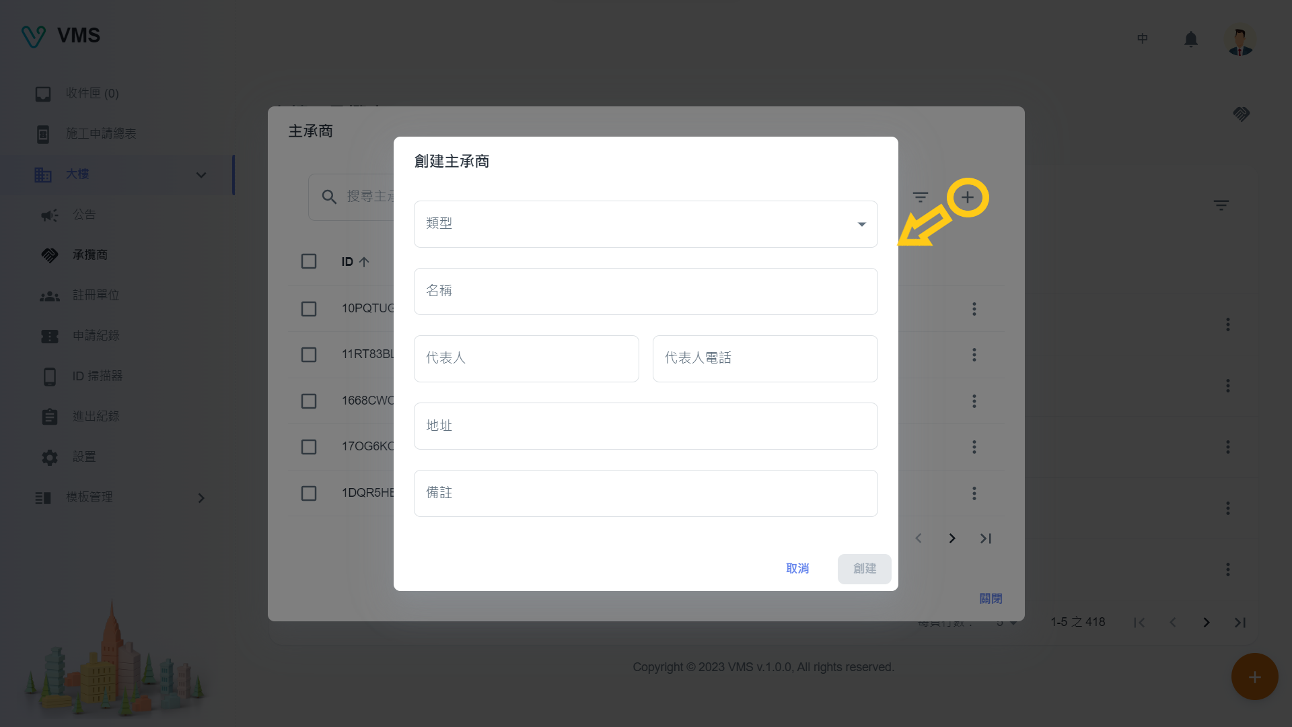The width and height of the screenshot is (1292, 727).
Task: Open the 類型 dropdown
Action: click(645, 224)
